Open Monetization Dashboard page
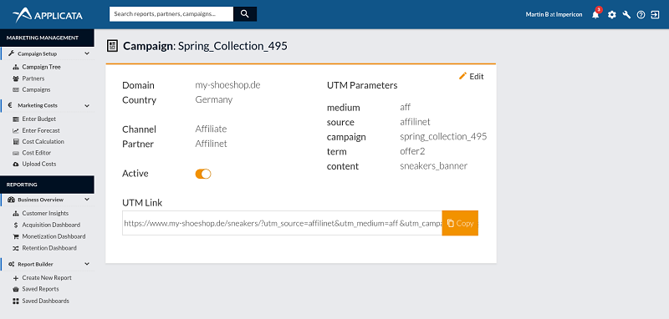This screenshot has height=319, width=669. pyautogui.click(x=54, y=236)
